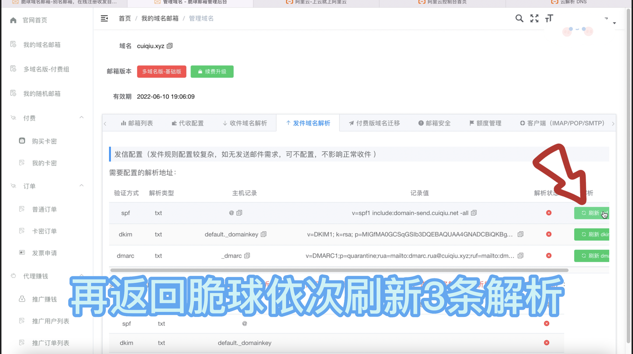This screenshot has height=354, width=633.
Task: Switch to 额度管理 tab
Action: [x=485, y=123]
